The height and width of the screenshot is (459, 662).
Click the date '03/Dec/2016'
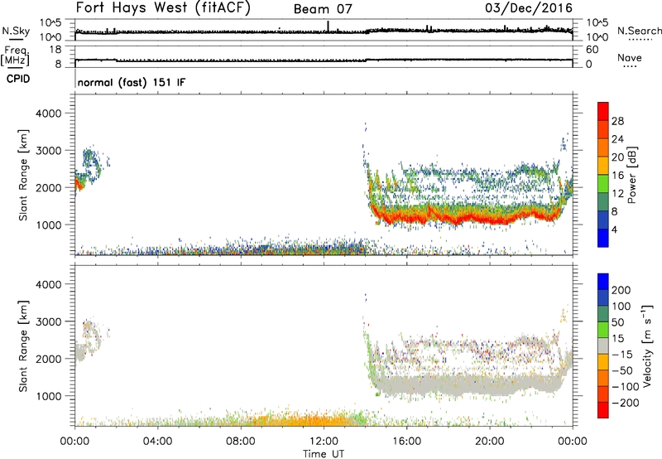pyautogui.click(x=529, y=8)
